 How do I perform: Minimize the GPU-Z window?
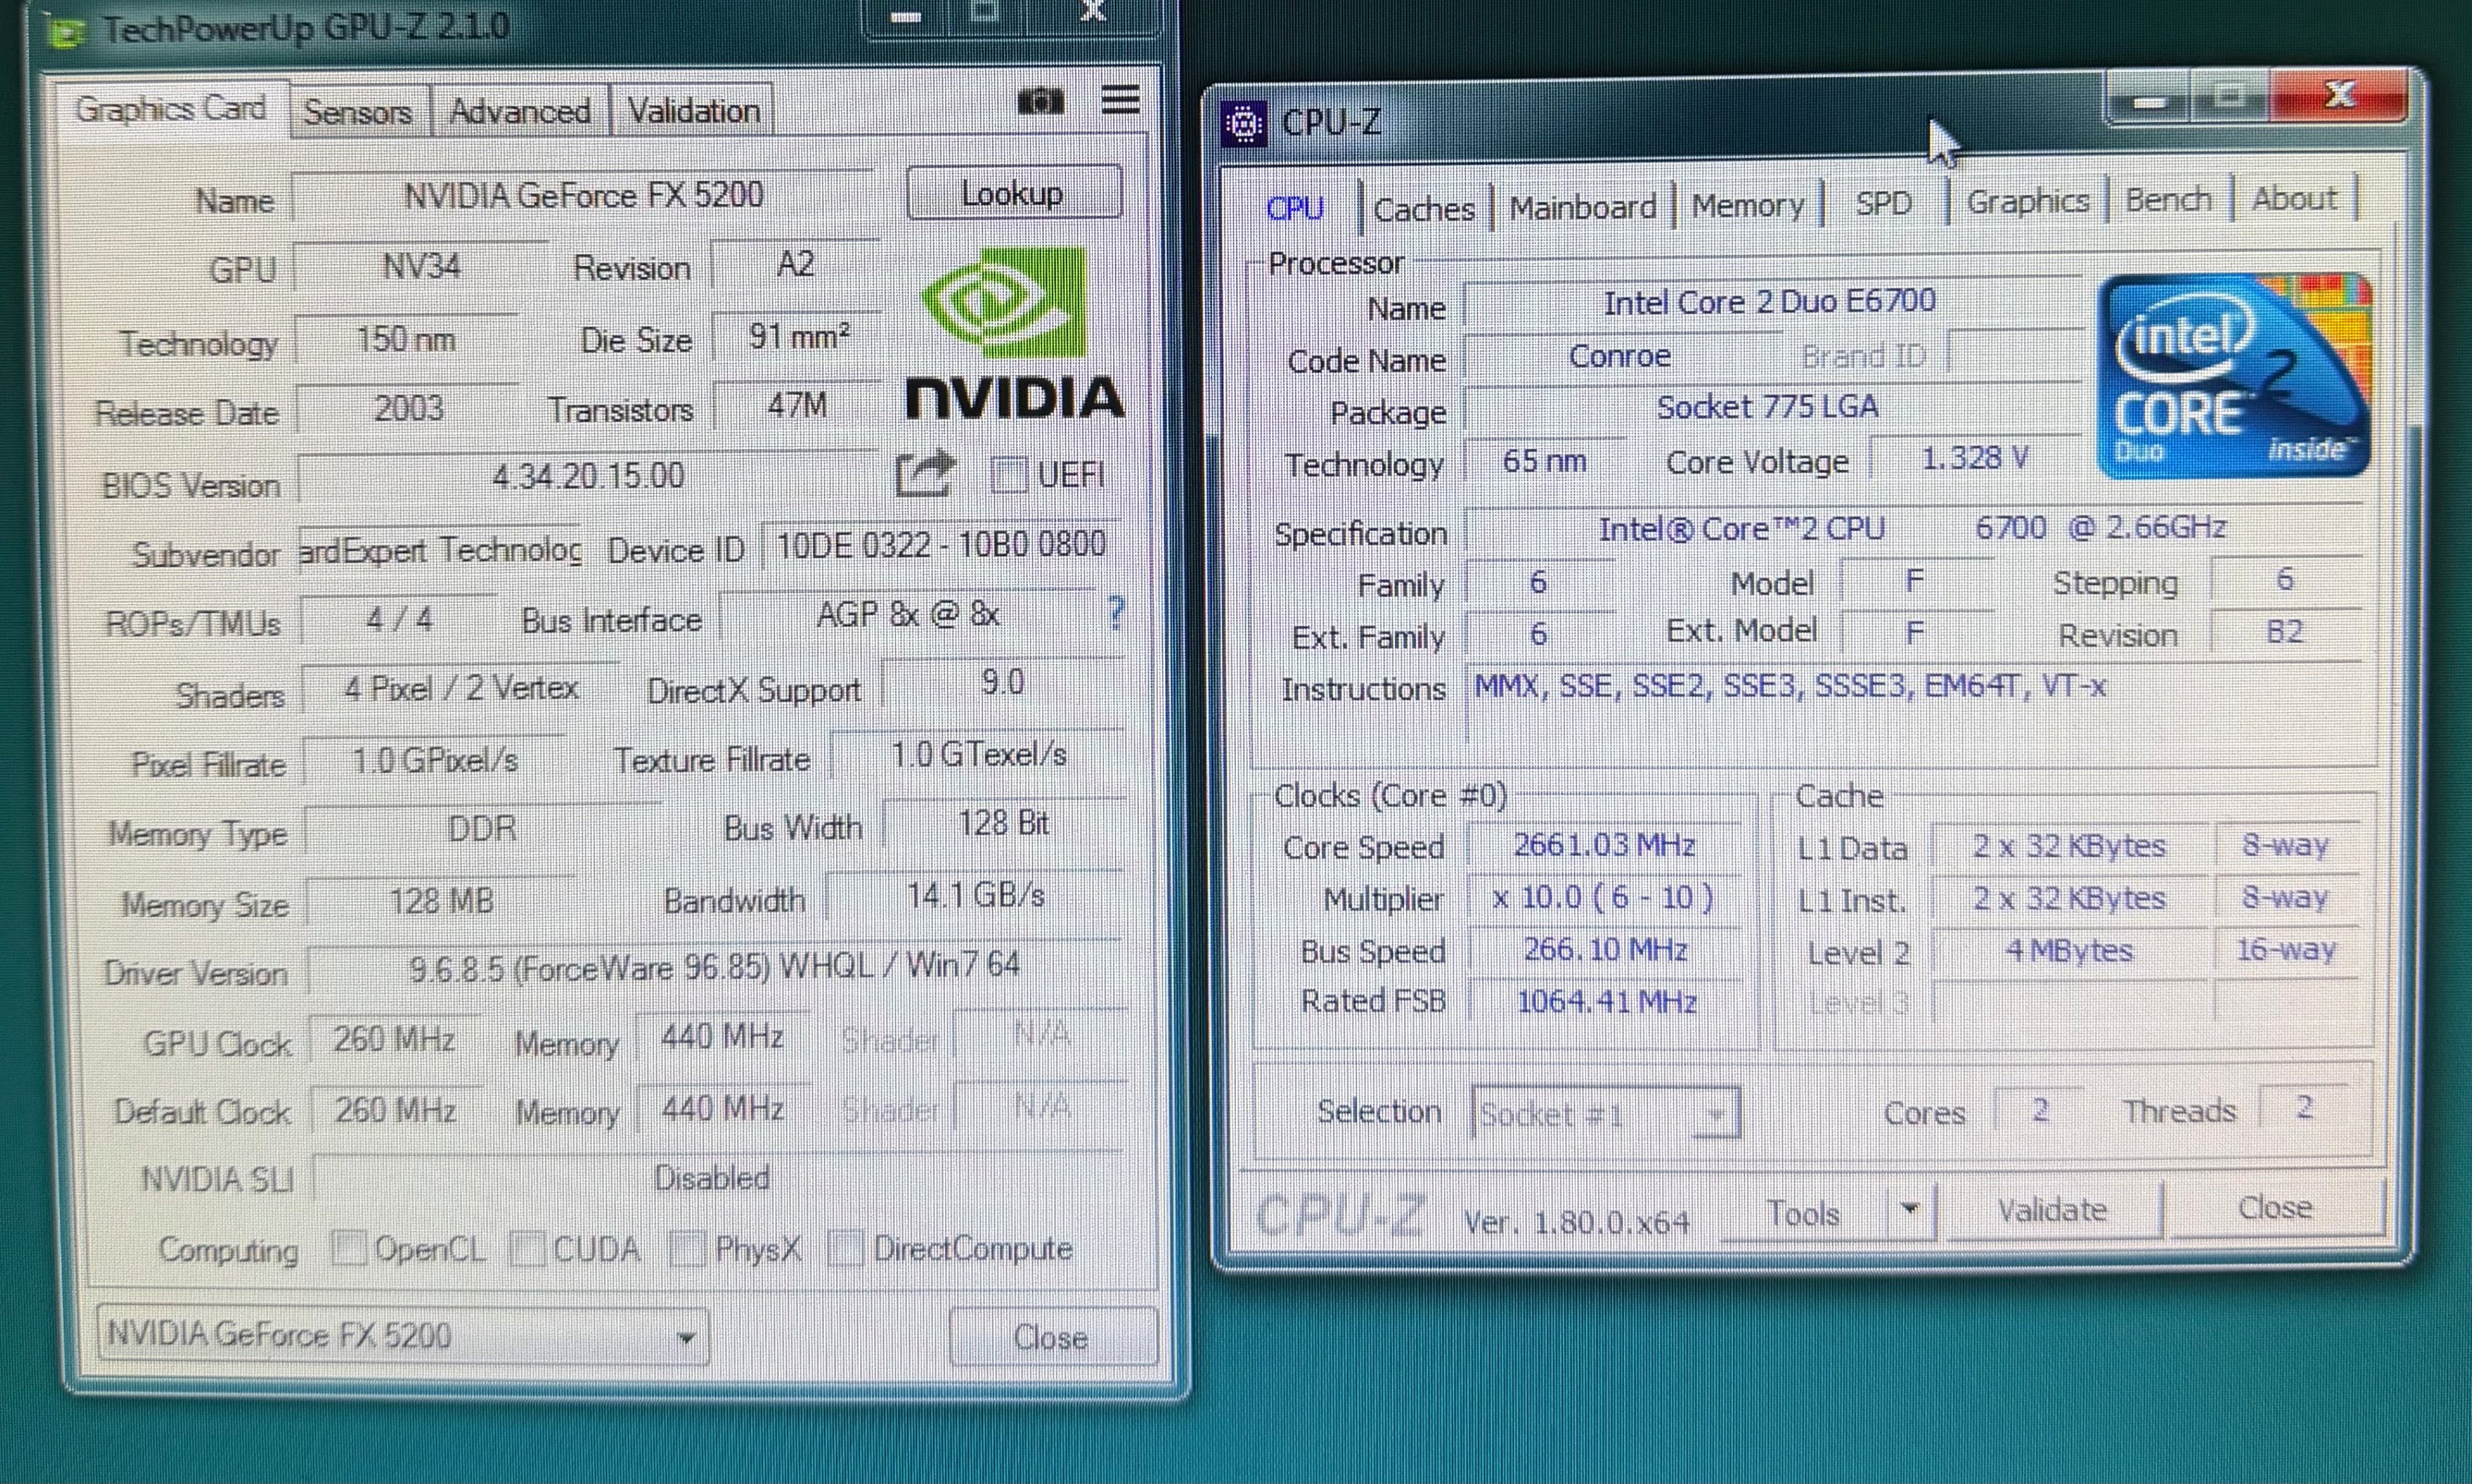coord(906,16)
